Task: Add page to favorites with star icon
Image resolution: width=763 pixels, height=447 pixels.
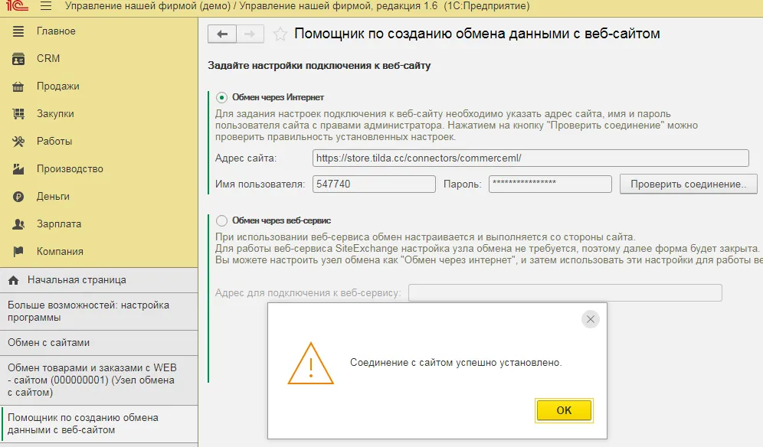Action: (280, 34)
